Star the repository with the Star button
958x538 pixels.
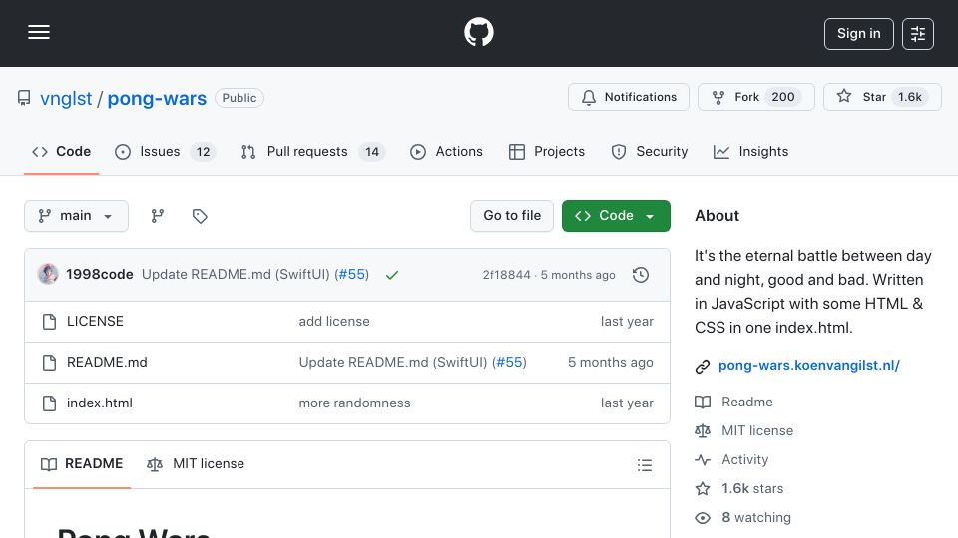pos(882,97)
